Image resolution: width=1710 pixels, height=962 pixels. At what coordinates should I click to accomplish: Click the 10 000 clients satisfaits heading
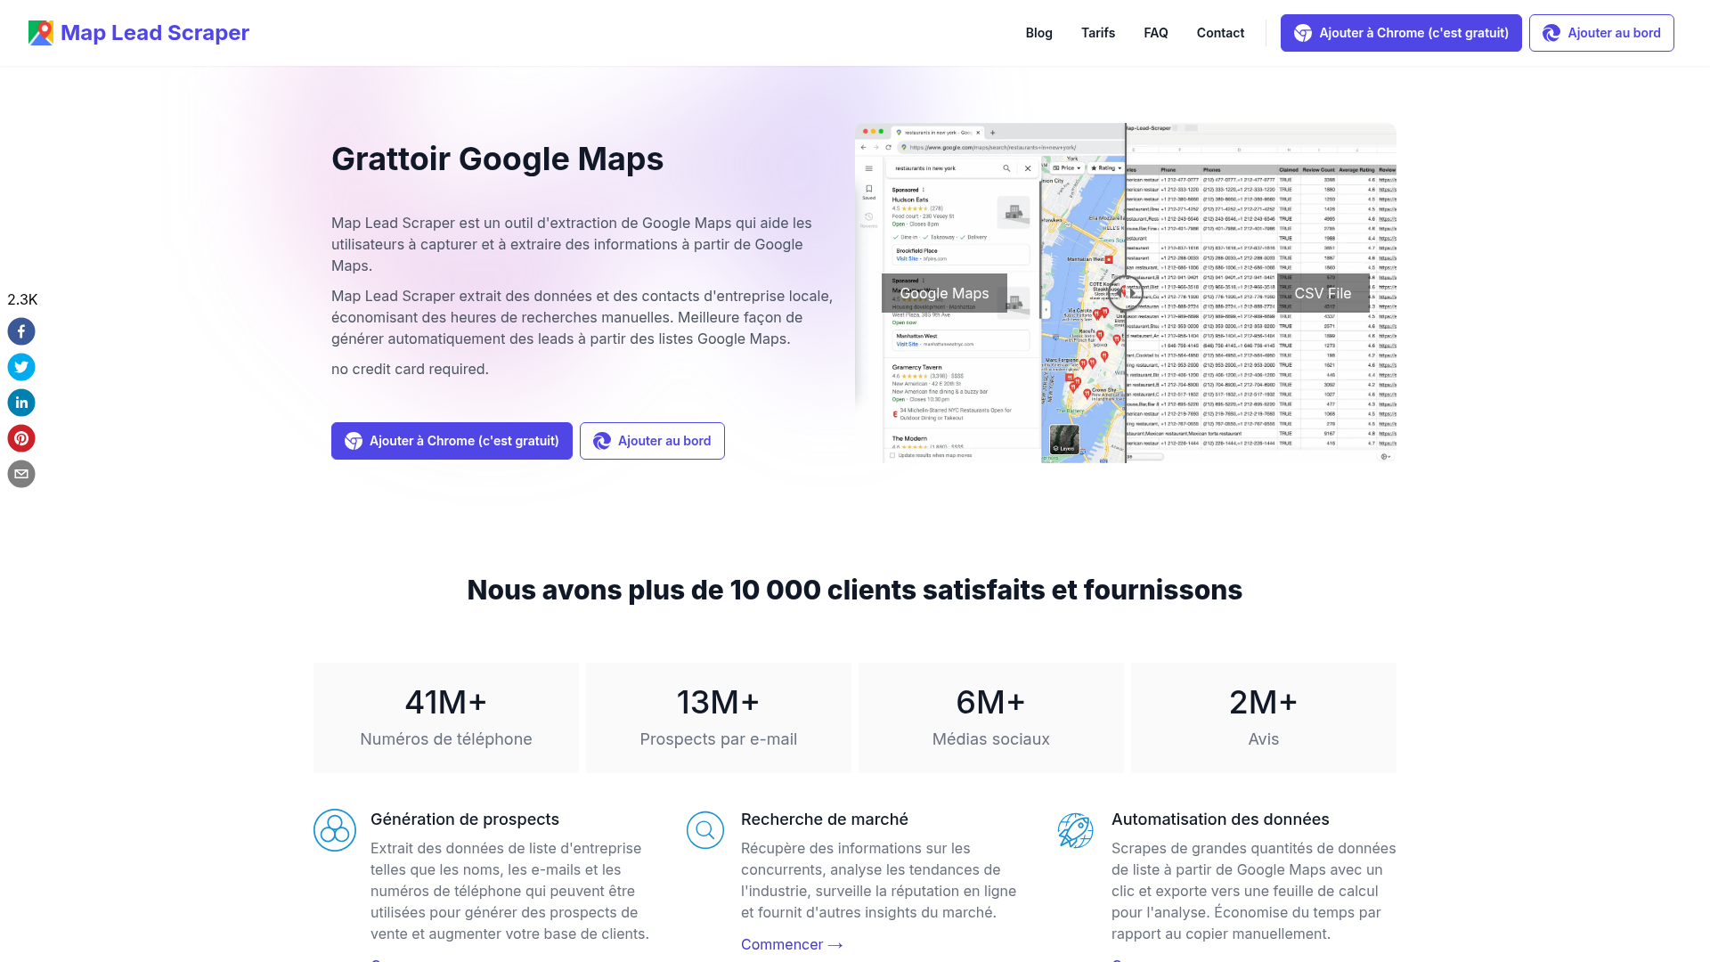[x=855, y=590]
